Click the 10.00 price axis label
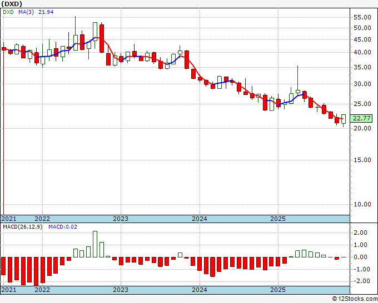Image resolution: width=378 pixels, height=303 pixels. (x=362, y=204)
